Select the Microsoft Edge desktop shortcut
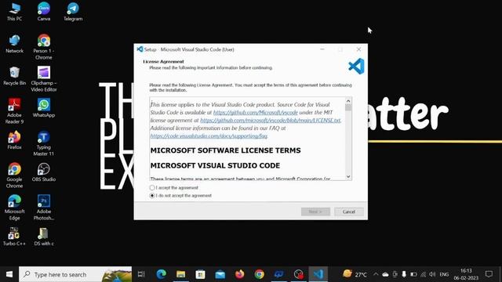502x282 pixels. click(x=14, y=208)
